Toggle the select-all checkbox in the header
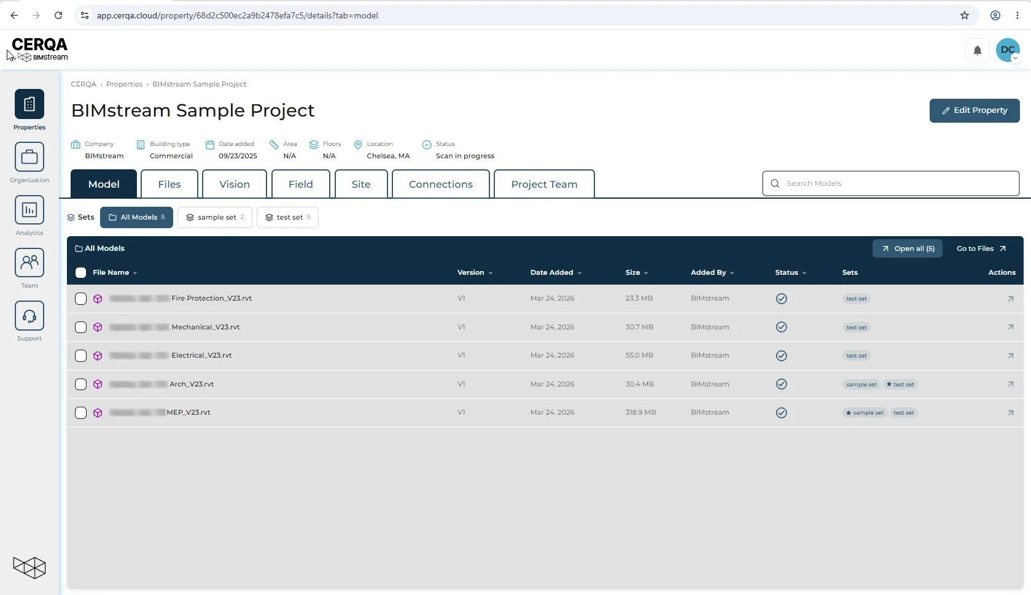 click(x=80, y=273)
